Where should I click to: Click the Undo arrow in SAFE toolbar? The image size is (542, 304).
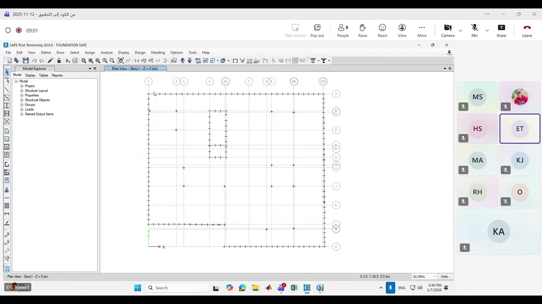click(x=34, y=61)
